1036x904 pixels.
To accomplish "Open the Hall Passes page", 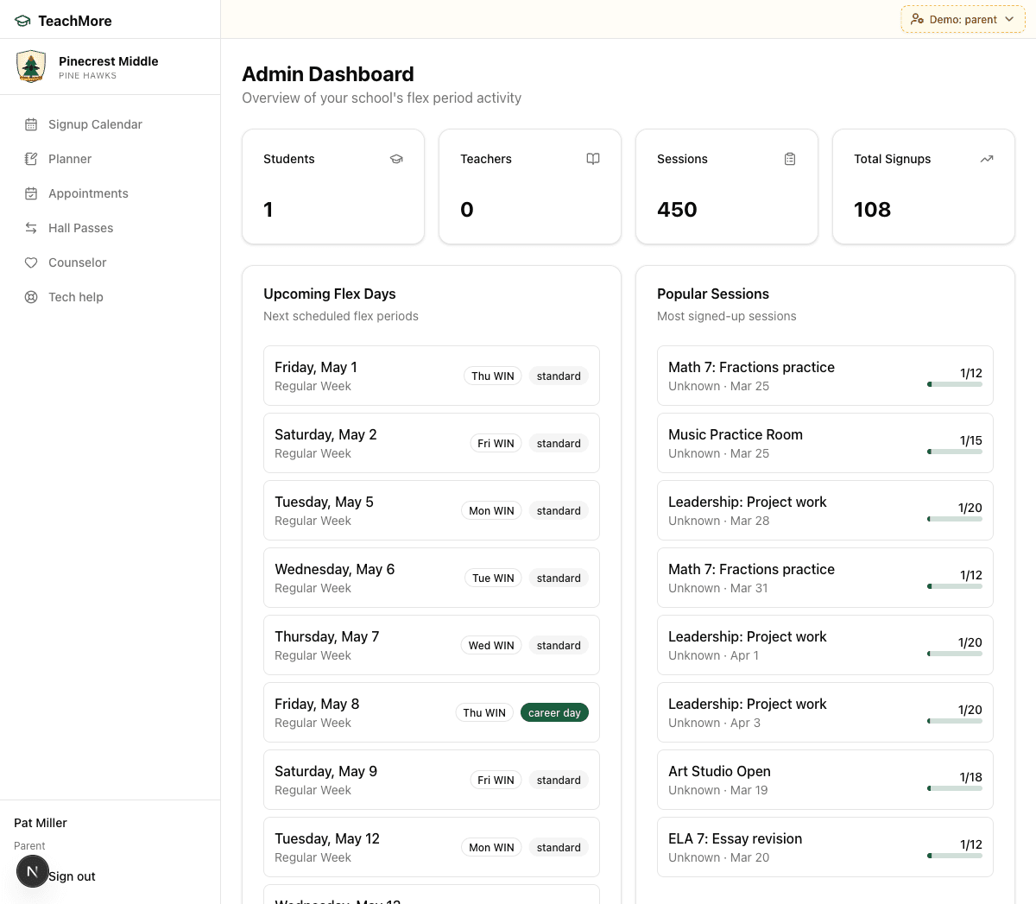I will point(111,228).
